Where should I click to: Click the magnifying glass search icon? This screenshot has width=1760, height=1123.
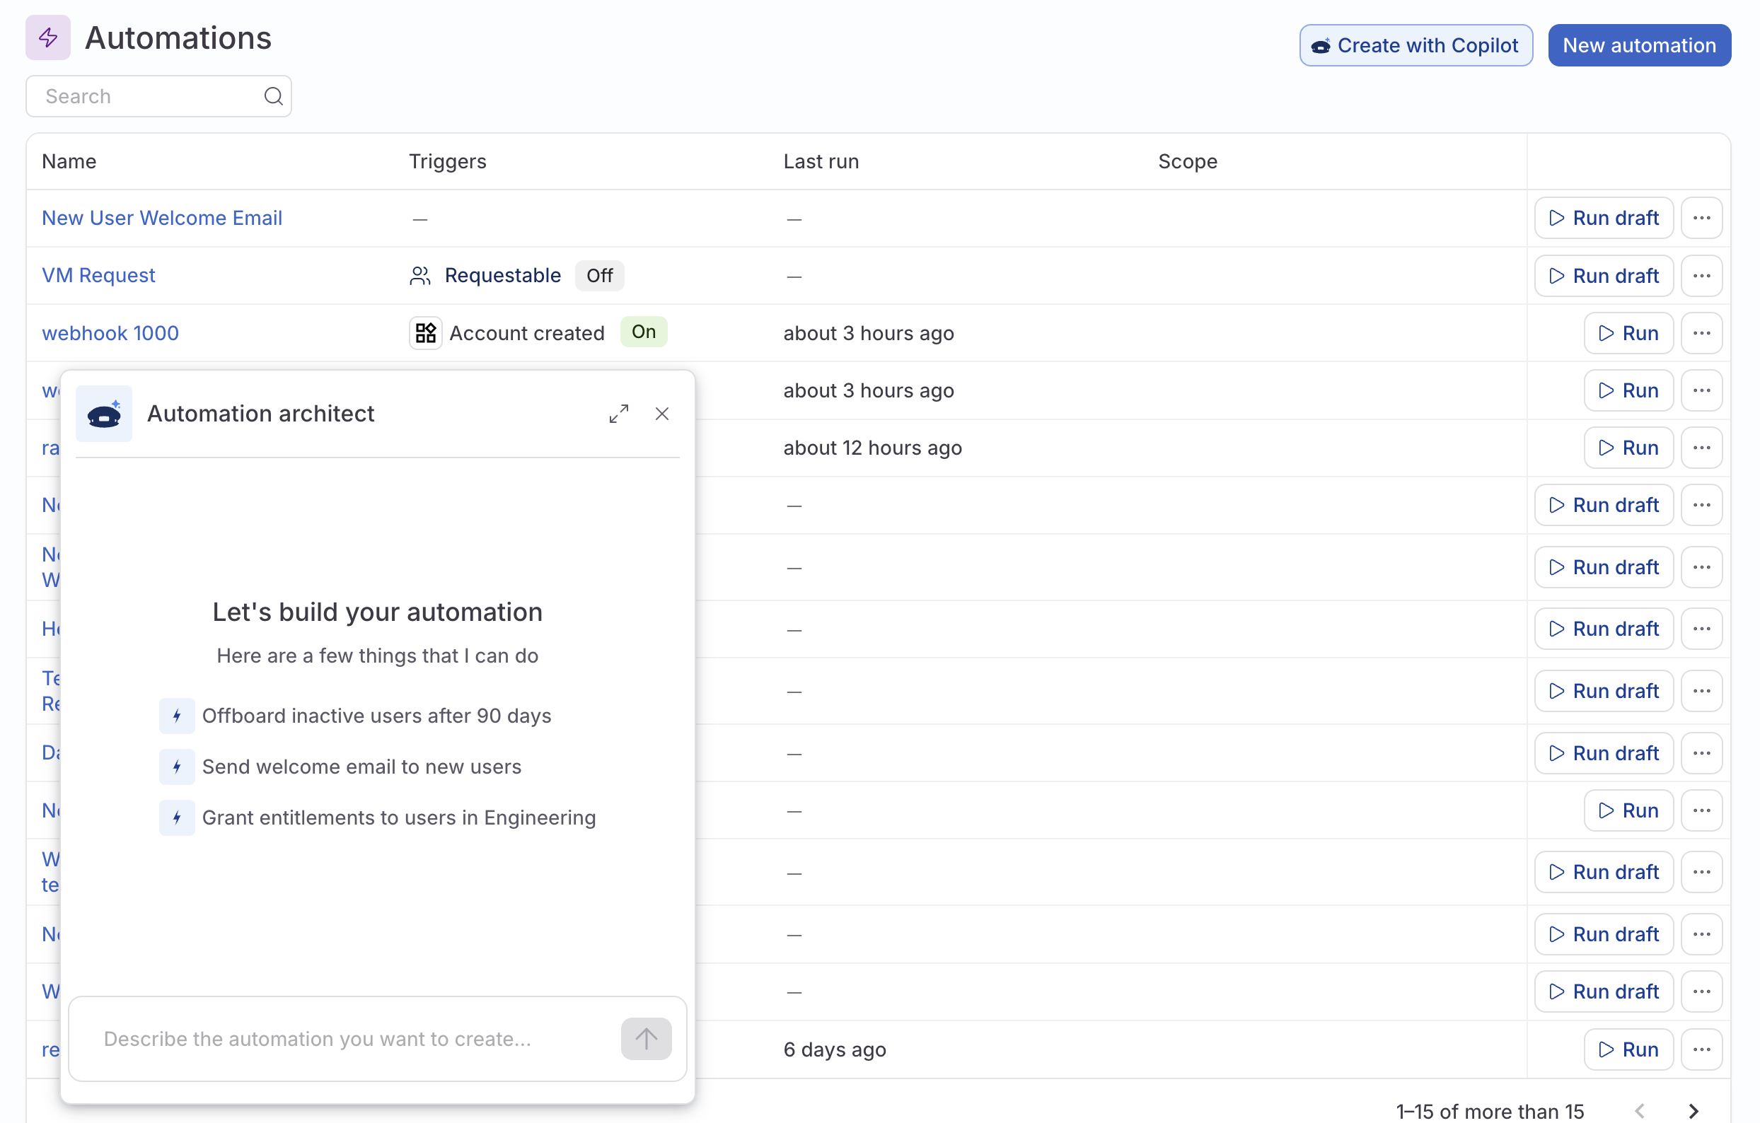[273, 95]
